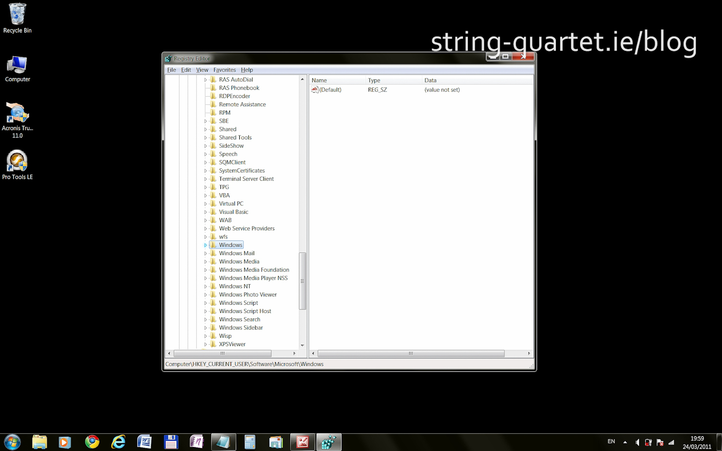Select the (value not set) data cell
Image resolution: width=722 pixels, height=451 pixels.
[442, 90]
